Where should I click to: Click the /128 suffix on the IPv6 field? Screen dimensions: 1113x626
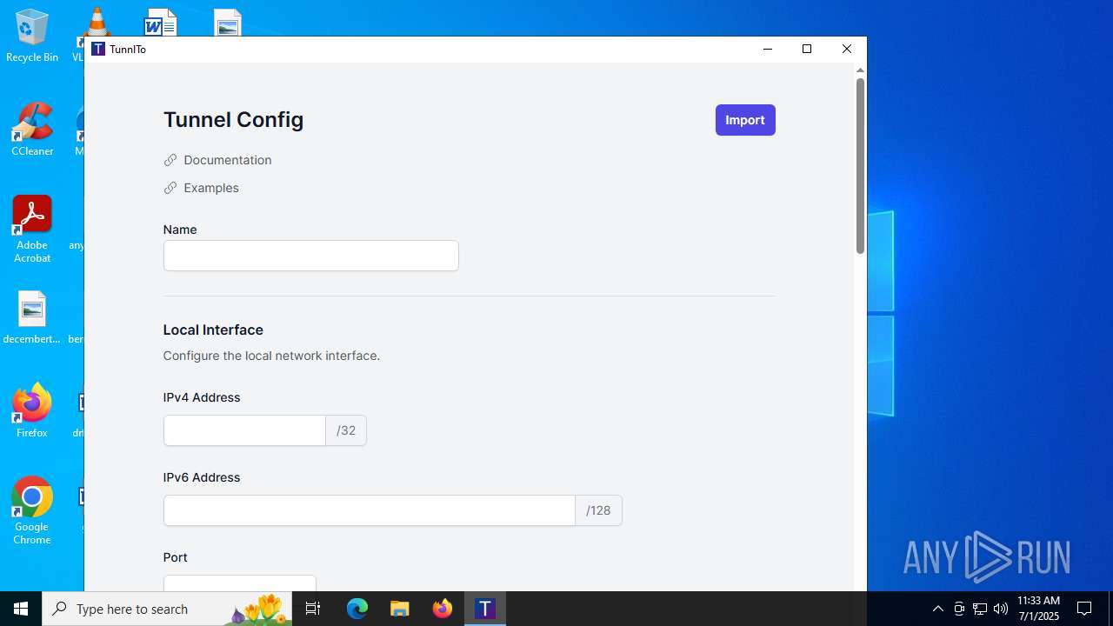tap(598, 510)
